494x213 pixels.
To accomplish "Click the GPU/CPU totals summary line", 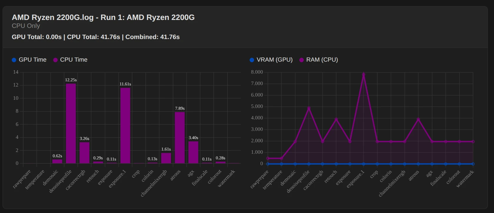I will point(96,37).
